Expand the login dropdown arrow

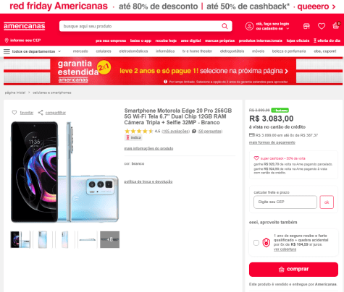click(x=288, y=28)
